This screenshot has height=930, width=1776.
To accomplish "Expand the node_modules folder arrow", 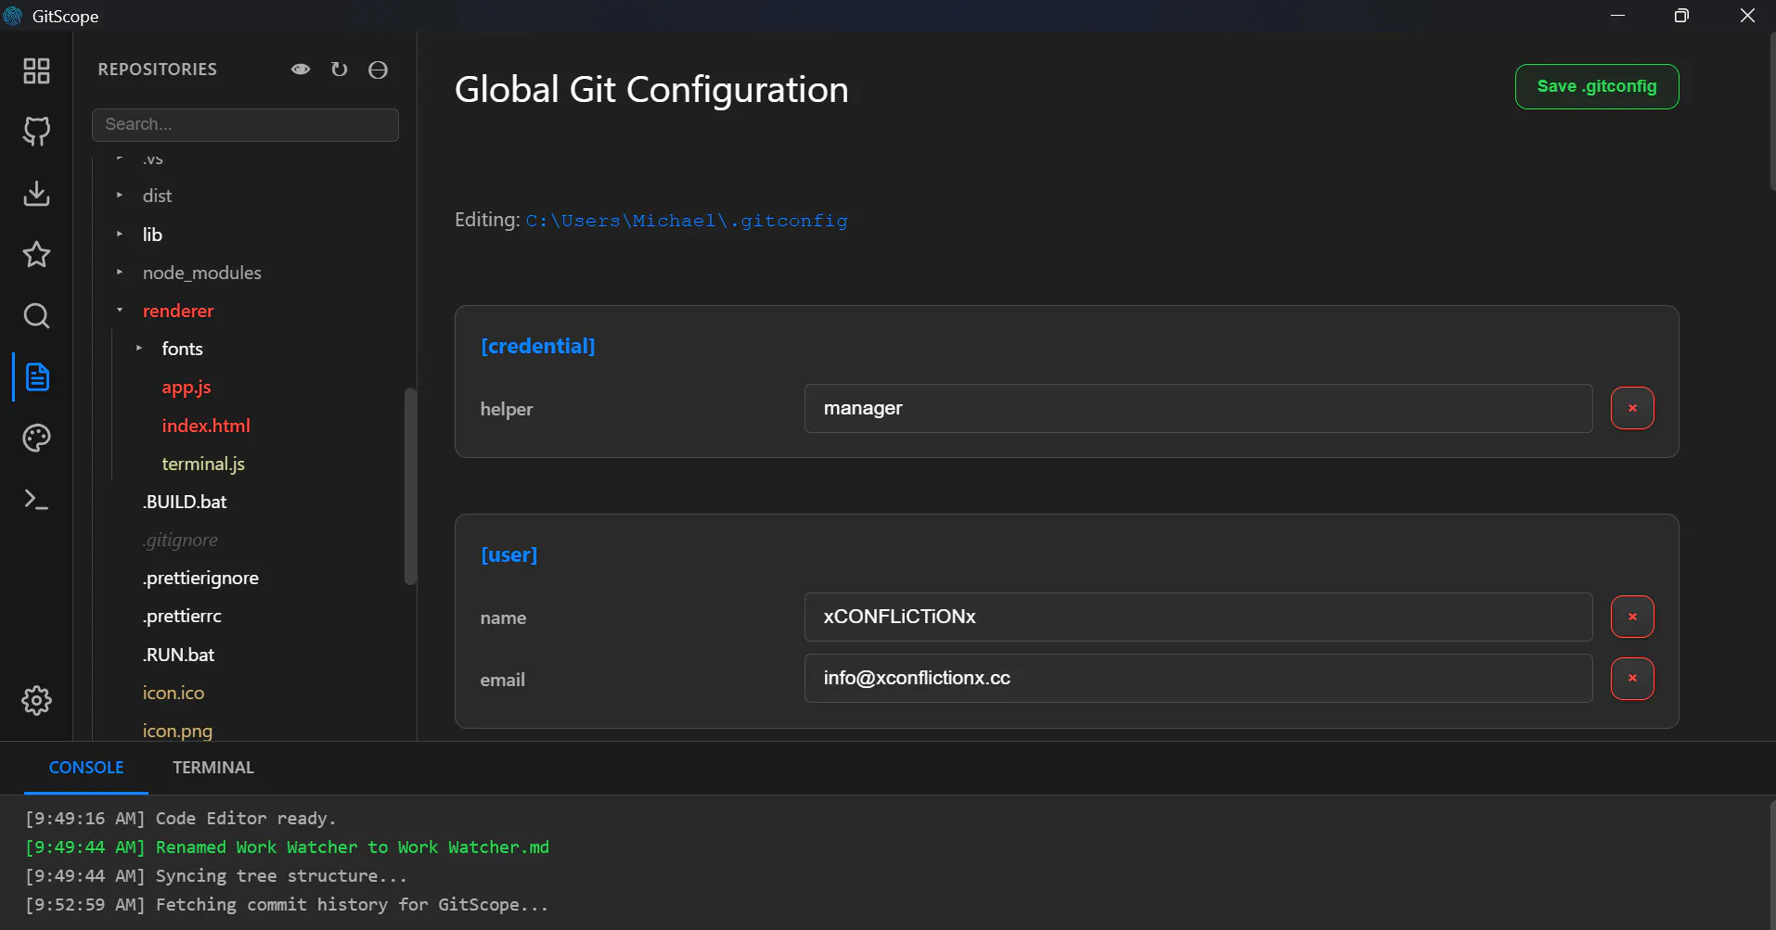I will (120, 273).
